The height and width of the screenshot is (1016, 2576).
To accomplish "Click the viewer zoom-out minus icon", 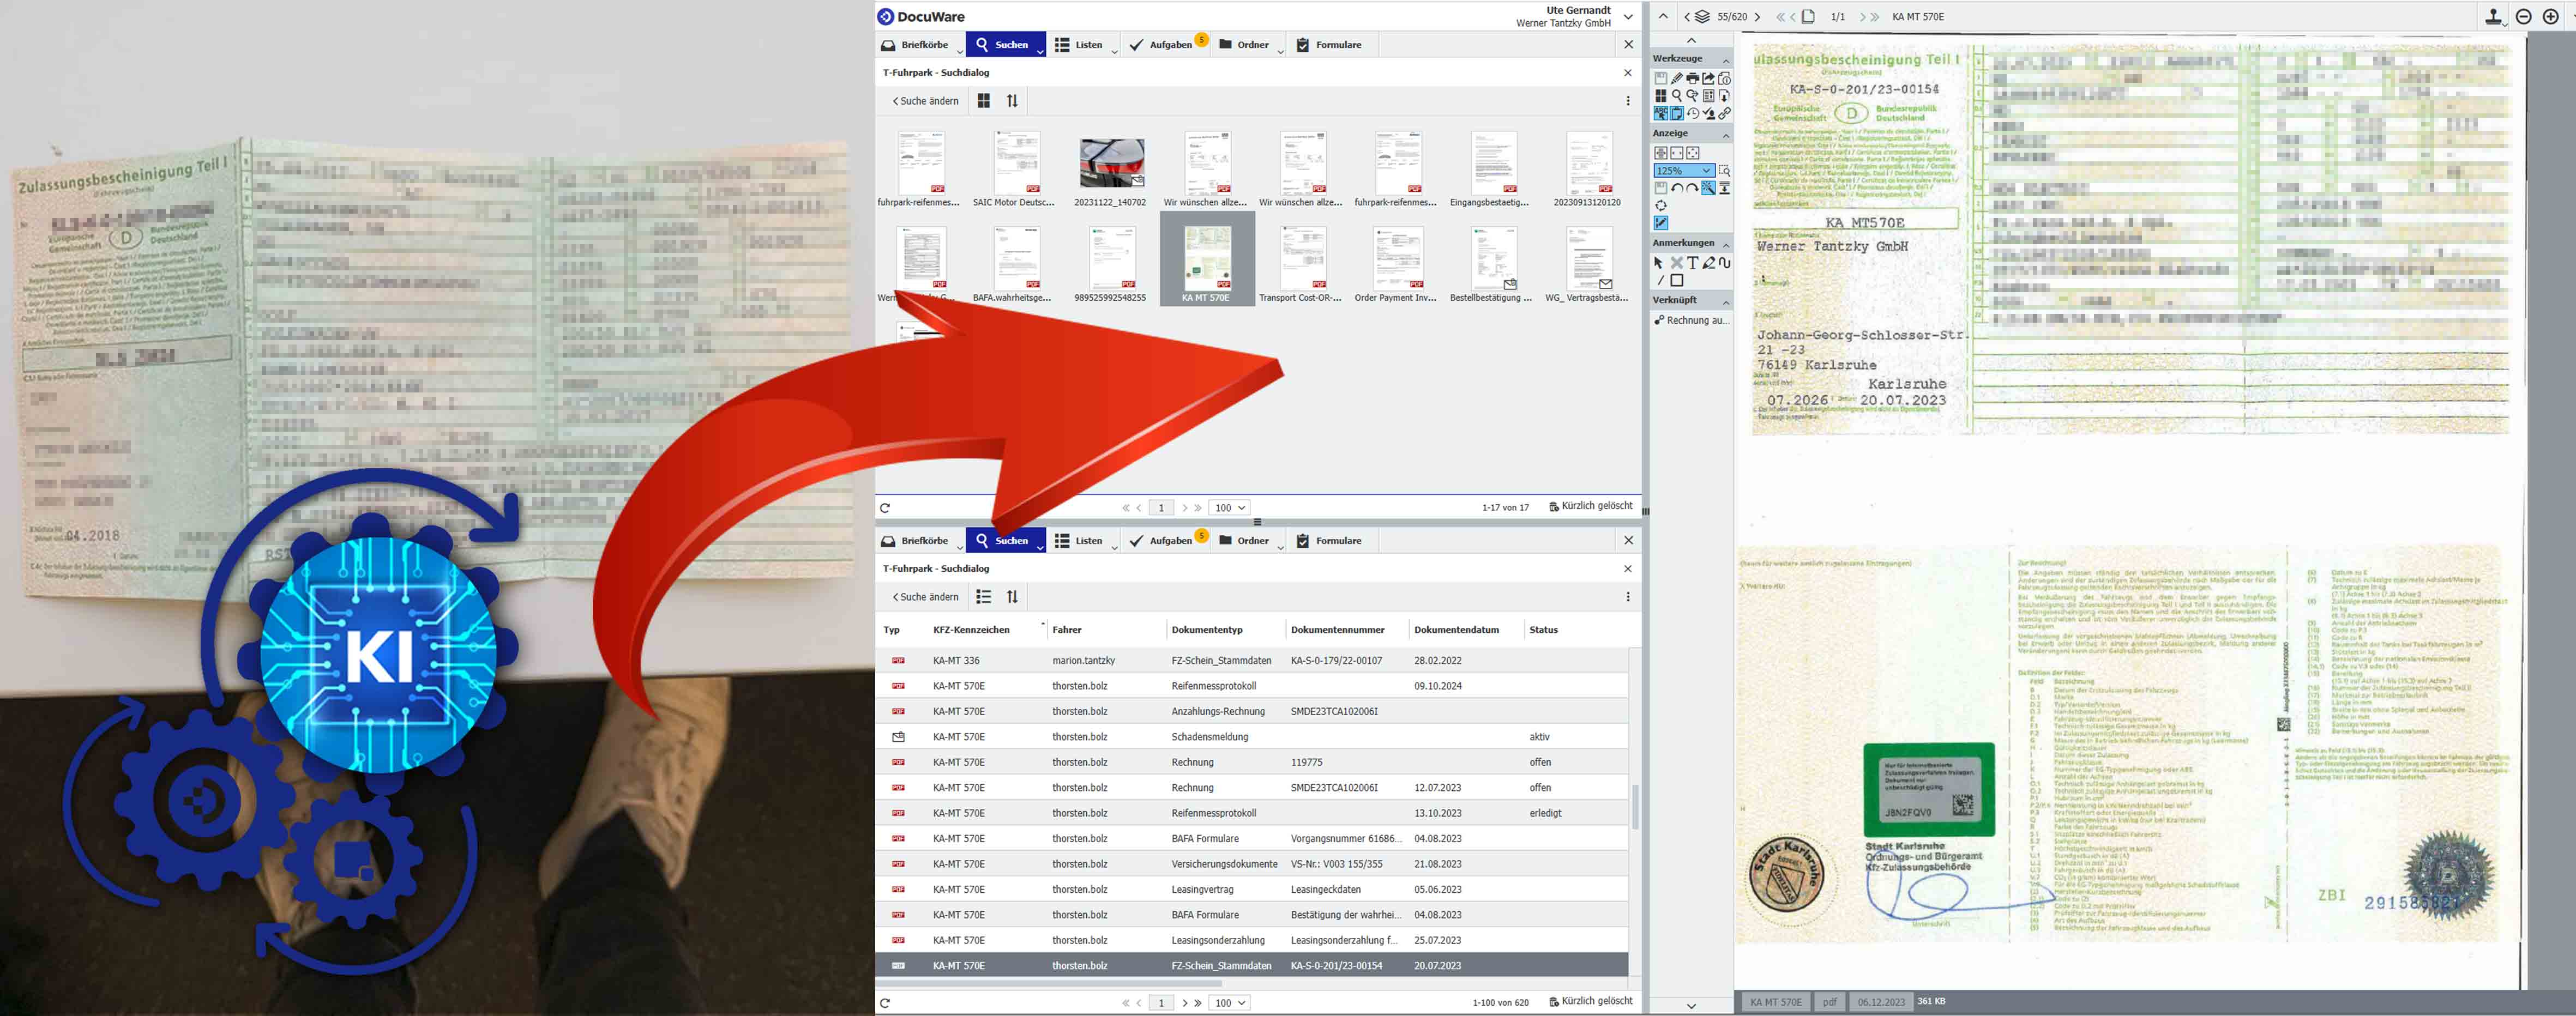I will tap(2523, 16).
